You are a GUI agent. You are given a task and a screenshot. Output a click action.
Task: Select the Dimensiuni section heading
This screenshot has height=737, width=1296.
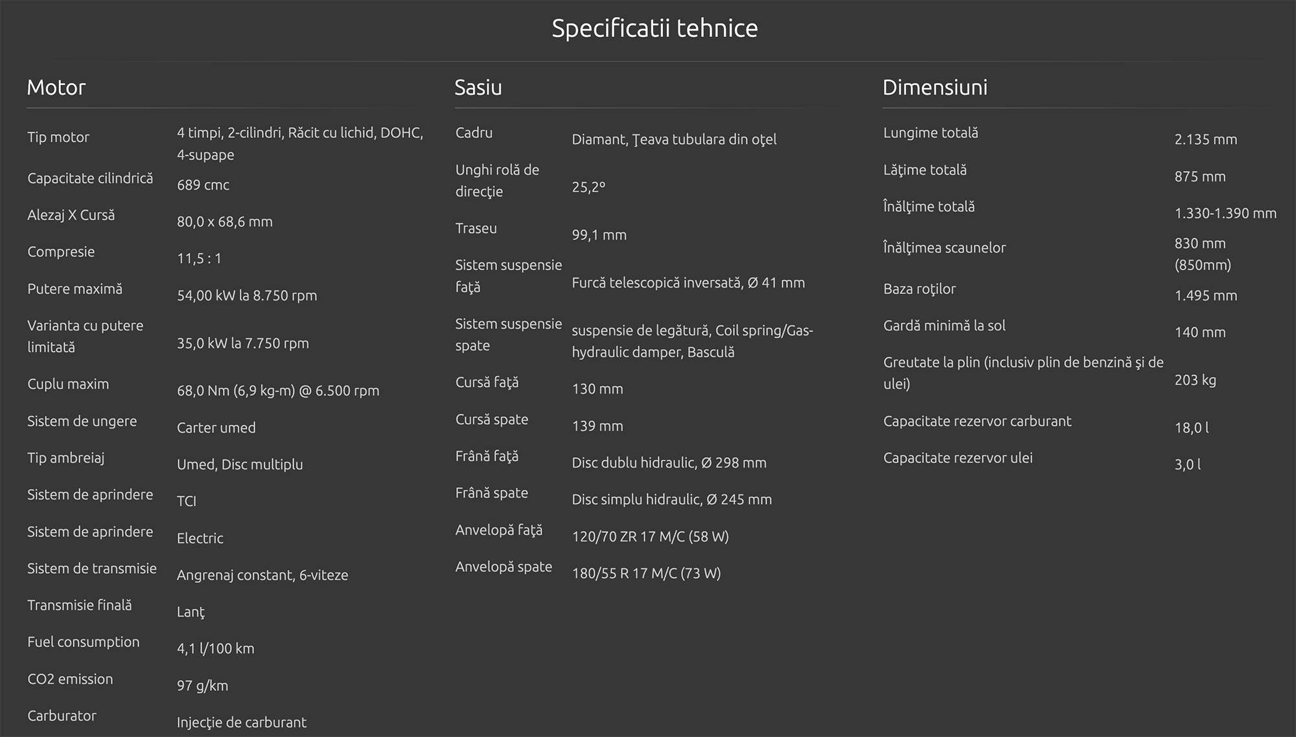click(x=934, y=87)
